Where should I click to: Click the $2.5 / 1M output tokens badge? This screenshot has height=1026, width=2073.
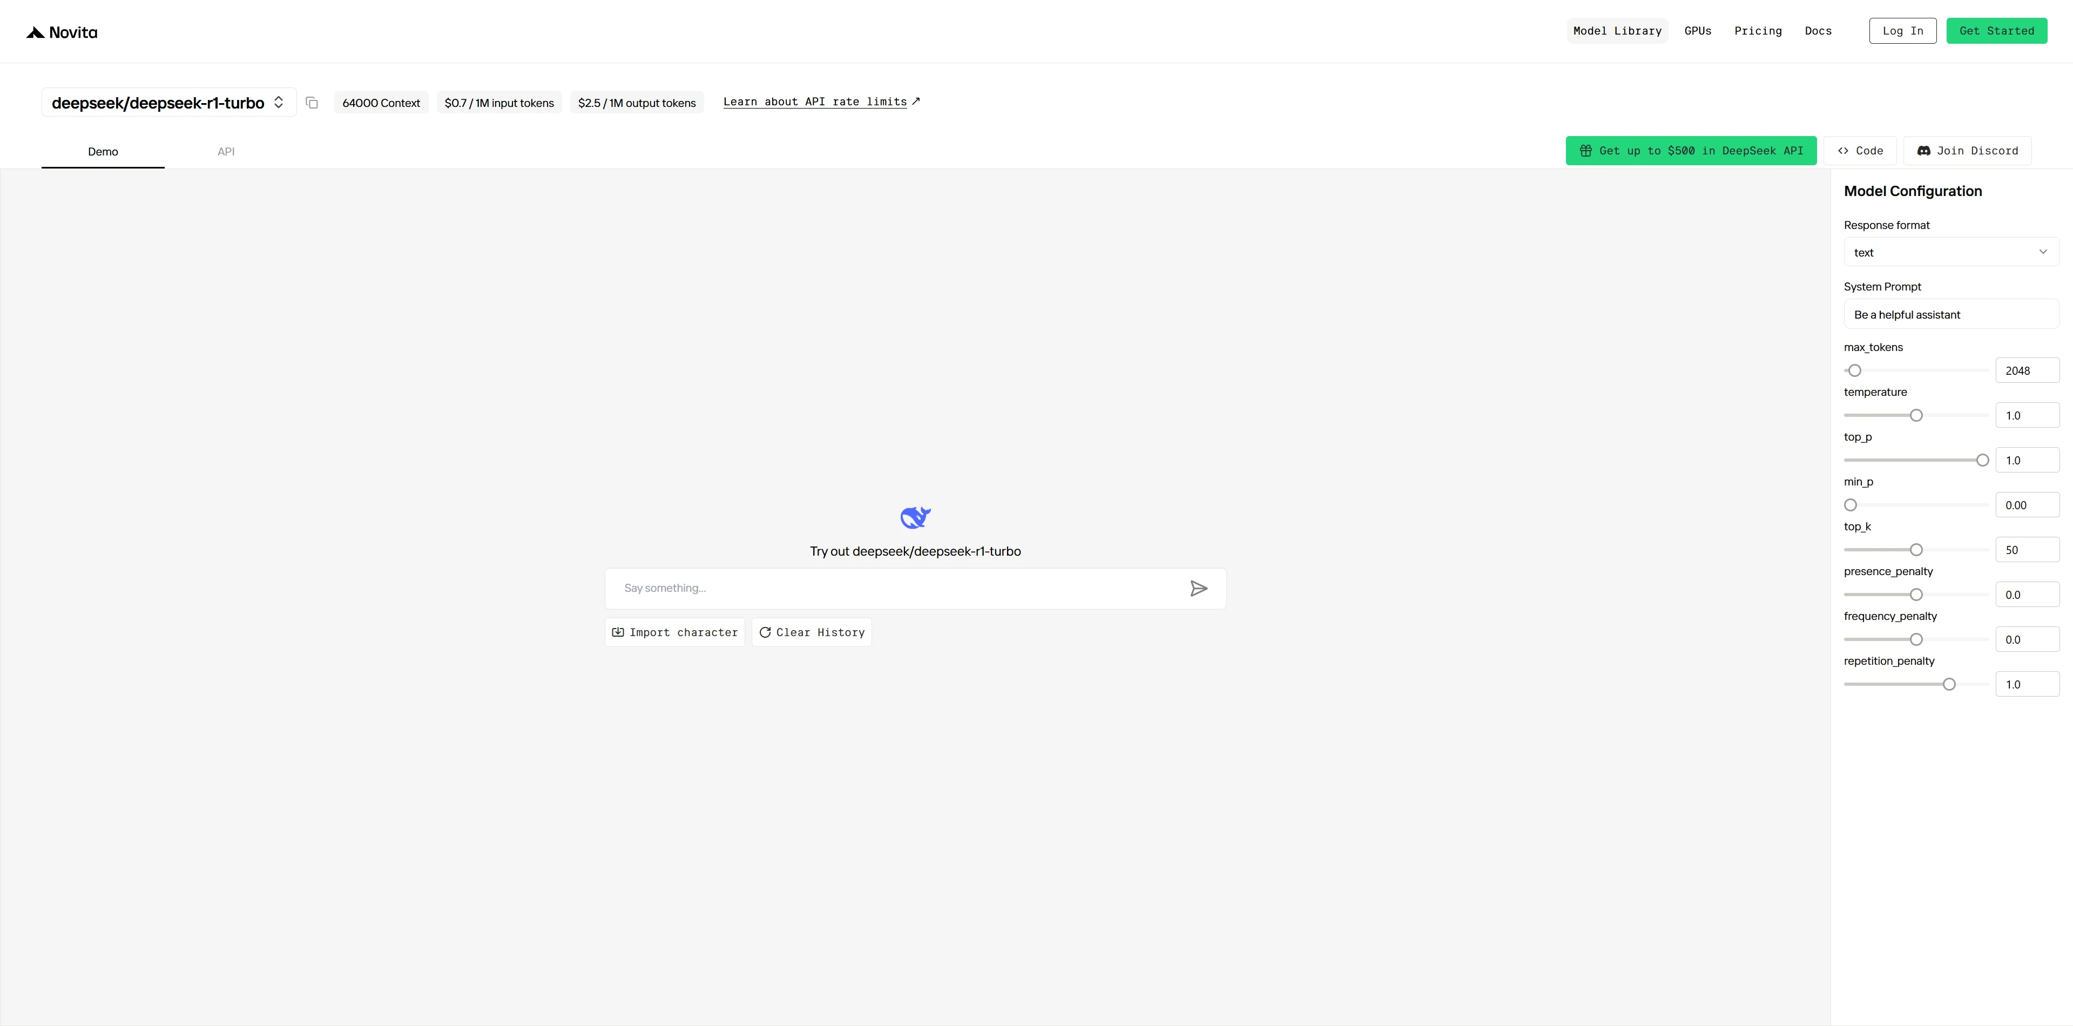click(x=637, y=103)
